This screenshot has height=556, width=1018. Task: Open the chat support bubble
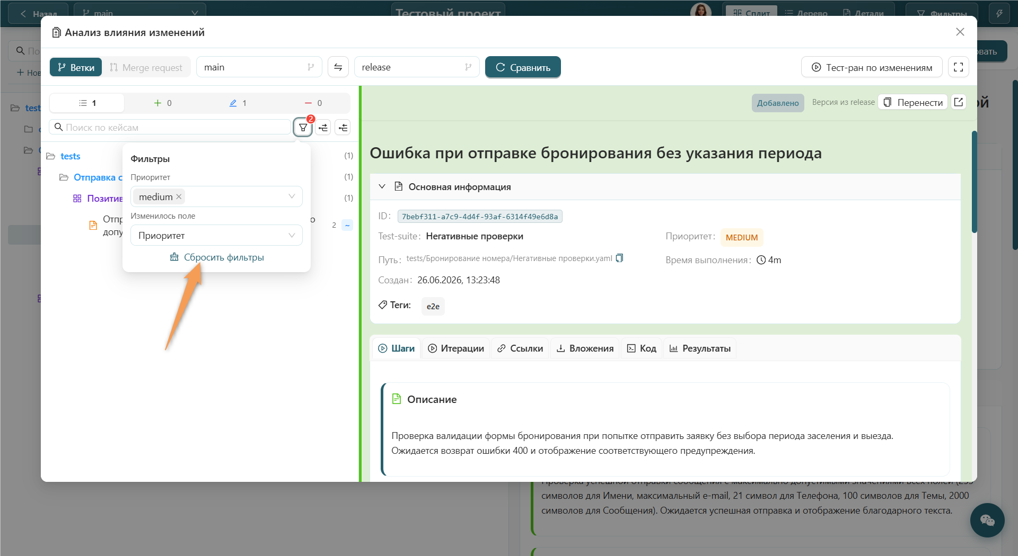[x=987, y=520]
